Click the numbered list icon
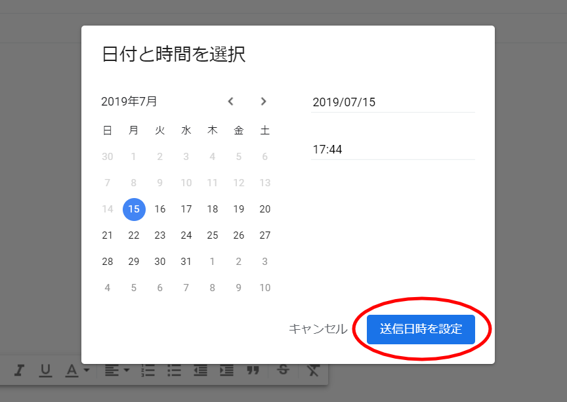The image size is (567, 402). 148,371
